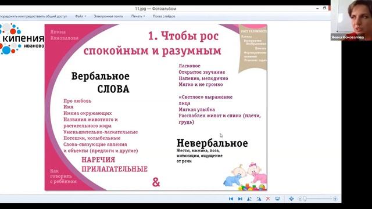Click the 11.jpg — Фотоальбом title

(156, 9)
